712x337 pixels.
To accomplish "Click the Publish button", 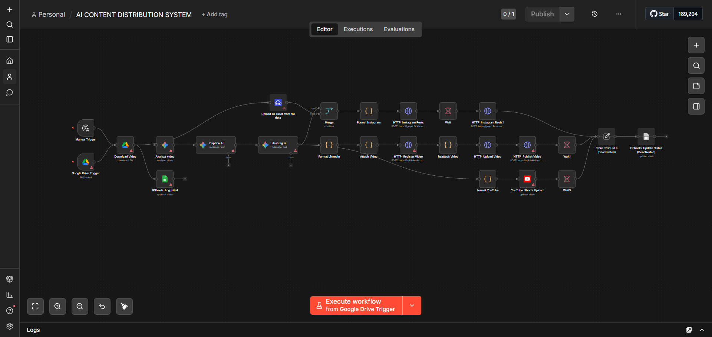I will pos(542,14).
